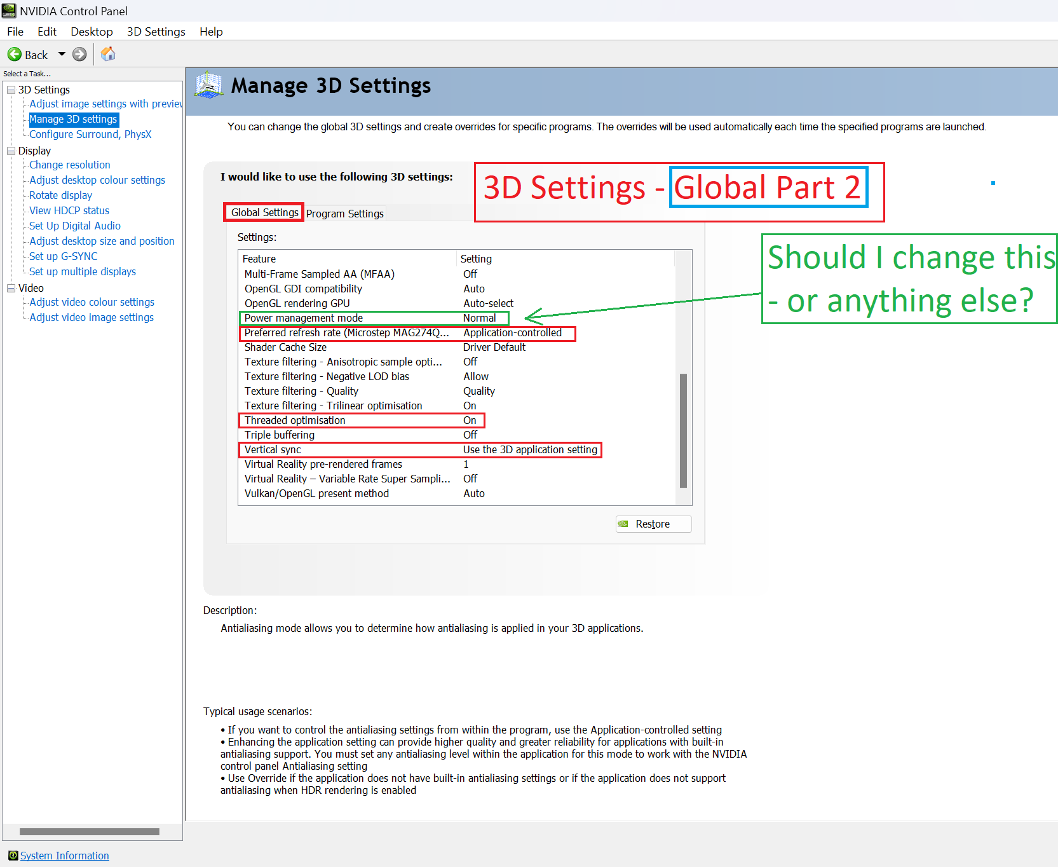The width and height of the screenshot is (1058, 867).
Task: Open the 3D Settings menu
Action: click(156, 32)
